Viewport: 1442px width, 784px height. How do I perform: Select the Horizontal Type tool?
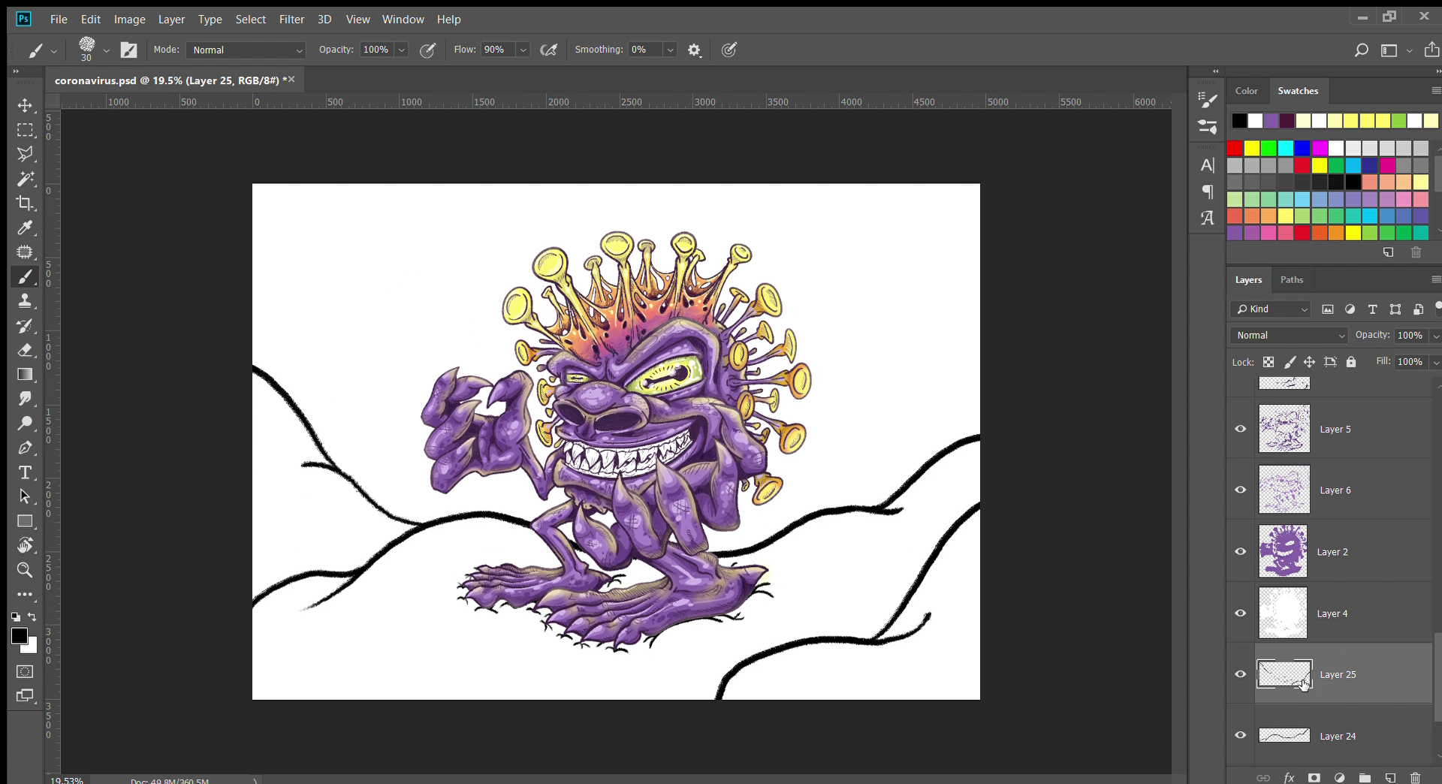point(25,472)
